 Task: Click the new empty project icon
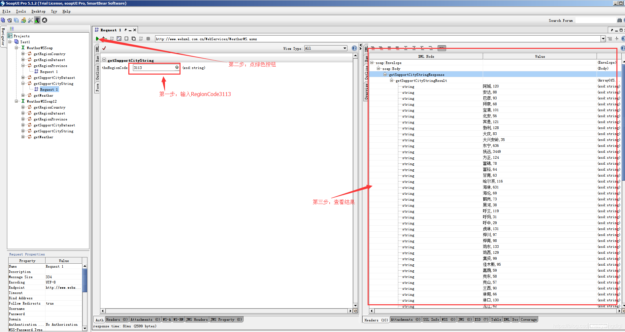pos(3,20)
